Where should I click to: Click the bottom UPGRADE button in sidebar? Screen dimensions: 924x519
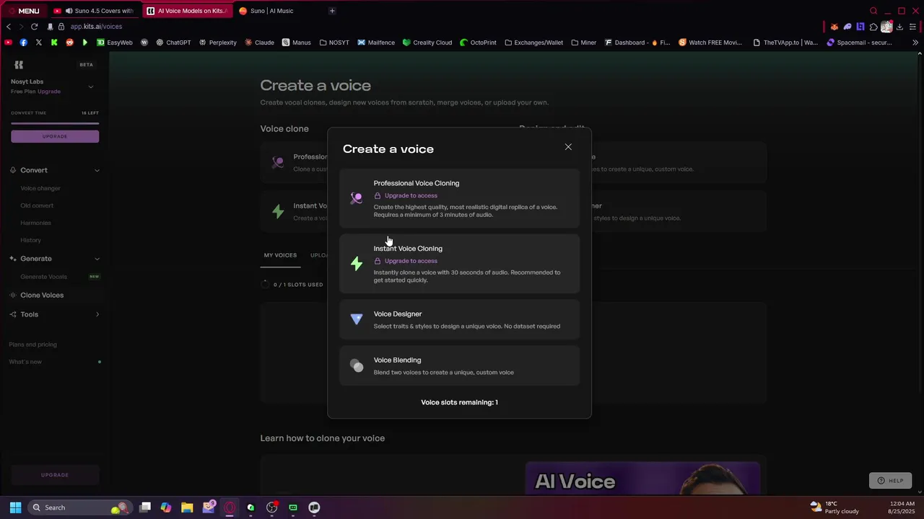[55, 475]
